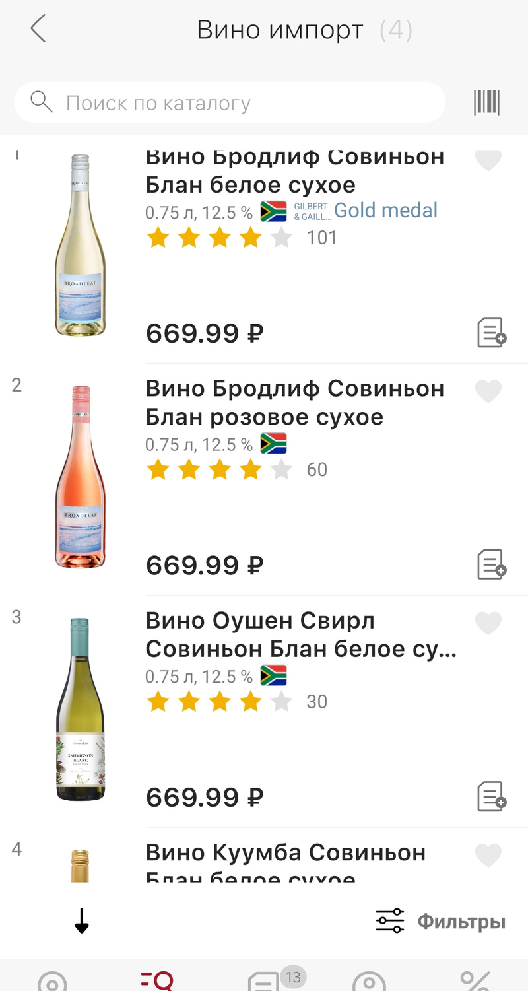The height and width of the screenshot is (991, 528).
Task: Open the barcode scanner
Action: (486, 102)
